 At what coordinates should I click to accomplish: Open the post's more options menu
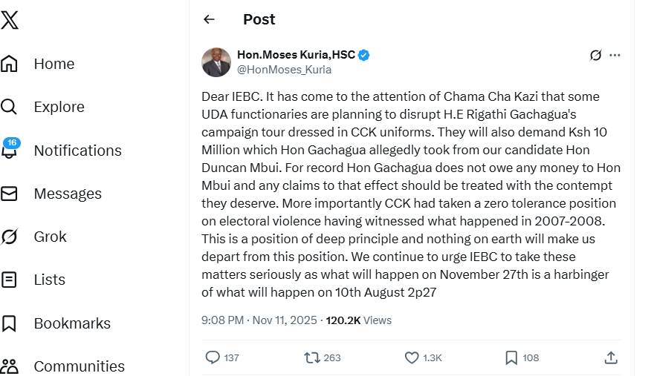pos(615,56)
